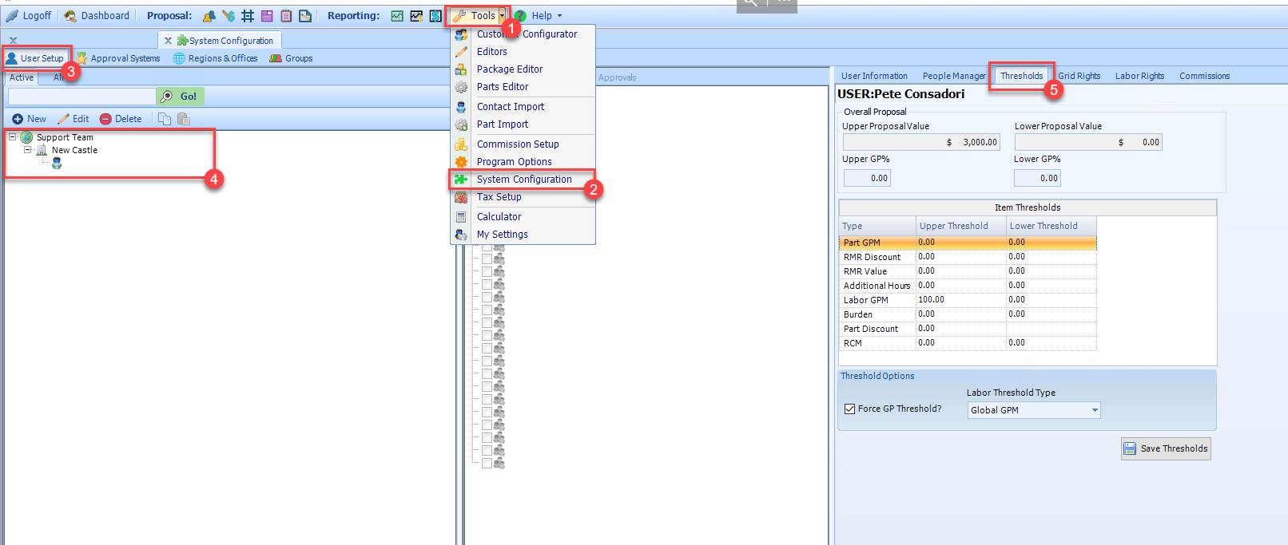Click Edit in the user toolbar

coord(73,119)
